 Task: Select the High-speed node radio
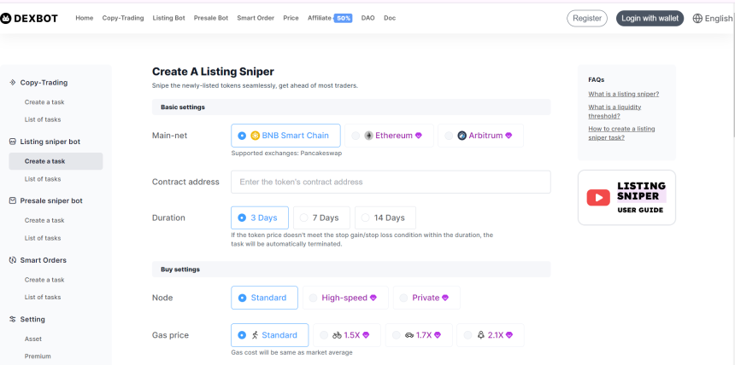(313, 298)
